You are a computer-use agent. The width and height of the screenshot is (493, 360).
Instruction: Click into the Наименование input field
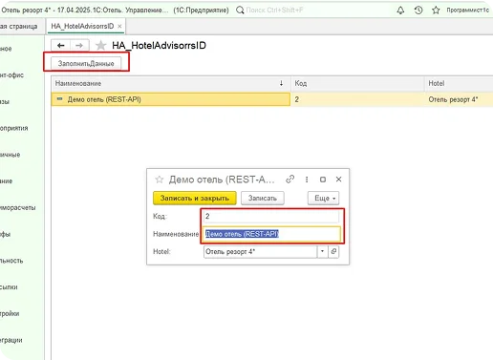point(271,234)
